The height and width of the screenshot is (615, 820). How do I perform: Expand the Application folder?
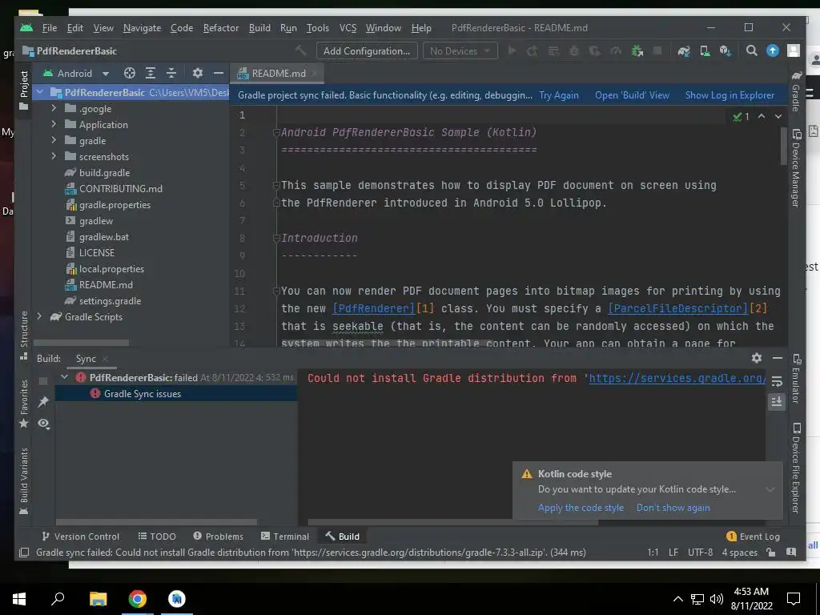click(54, 124)
